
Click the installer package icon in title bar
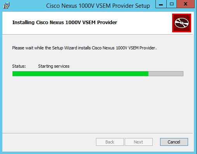tap(6, 5)
